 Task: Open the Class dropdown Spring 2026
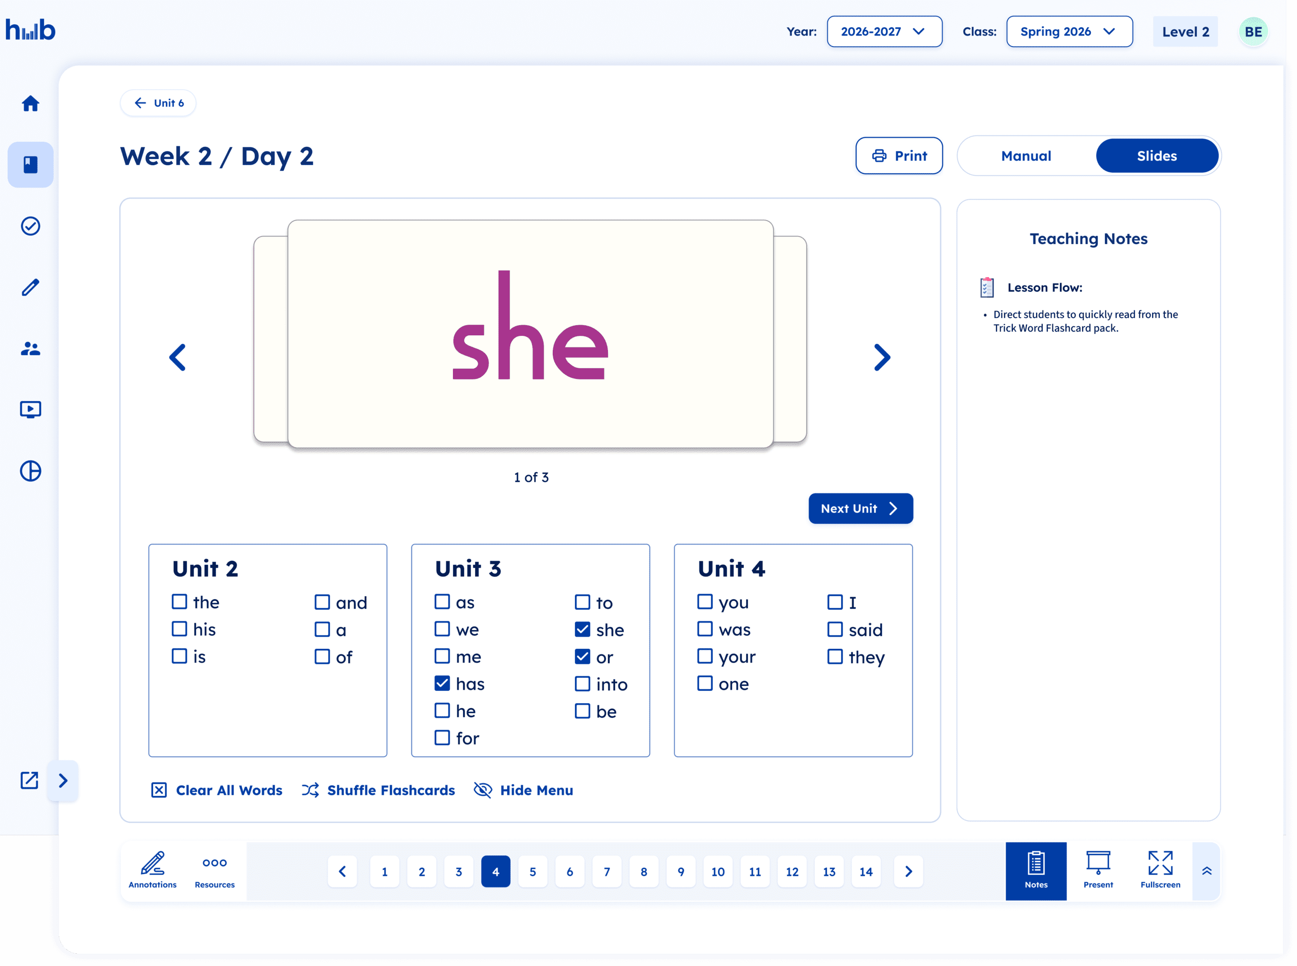pyautogui.click(x=1069, y=31)
